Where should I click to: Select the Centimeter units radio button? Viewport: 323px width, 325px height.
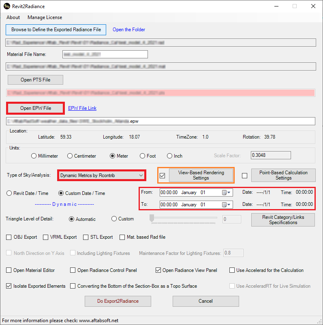pos(70,156)
